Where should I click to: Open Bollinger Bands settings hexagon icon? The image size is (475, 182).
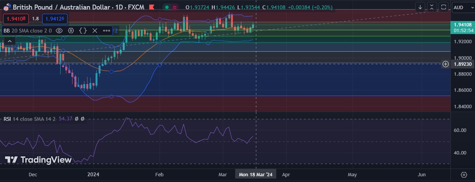[71, 31]
